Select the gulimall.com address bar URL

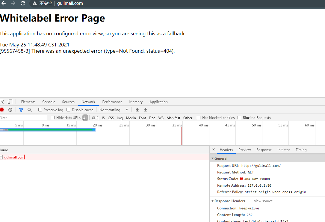pos(70,3)
